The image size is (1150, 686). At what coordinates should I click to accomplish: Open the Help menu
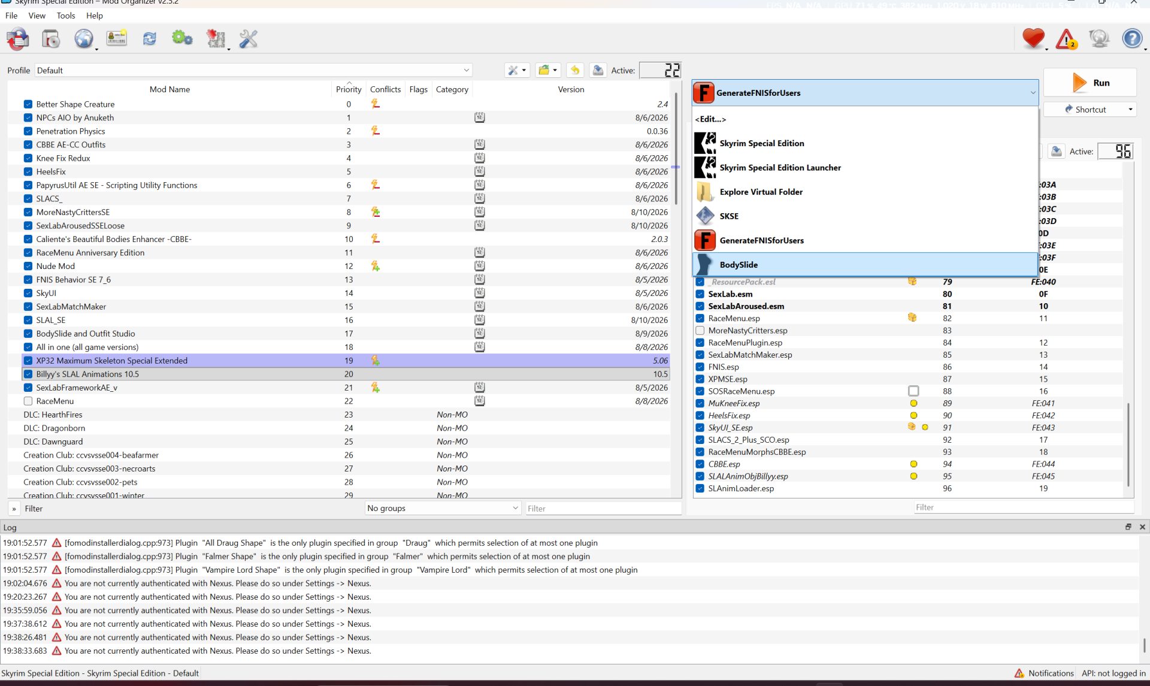pos(95,16)
